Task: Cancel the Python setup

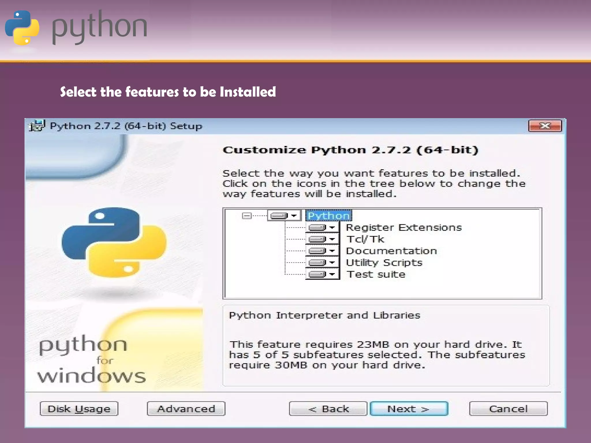Action: click(508, 409)
